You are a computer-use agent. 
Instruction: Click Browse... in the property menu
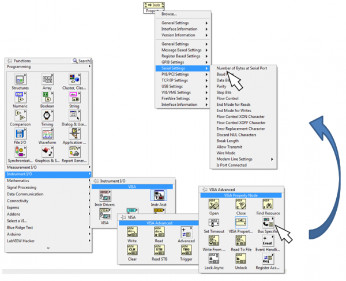click(x=169, y=14)
